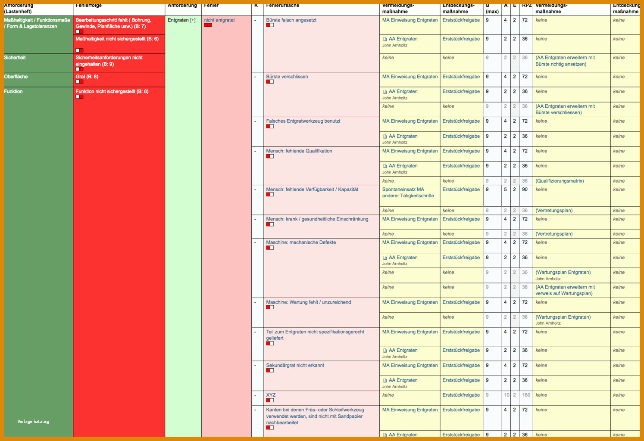Click flag under Funktion nicht sichergestellt (B: 8)
644x441 pixels.
[79, 97]
